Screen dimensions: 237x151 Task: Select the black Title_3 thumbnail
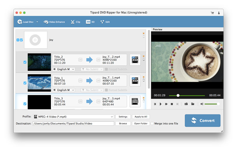pyautogui.click(x=39, y=102)
